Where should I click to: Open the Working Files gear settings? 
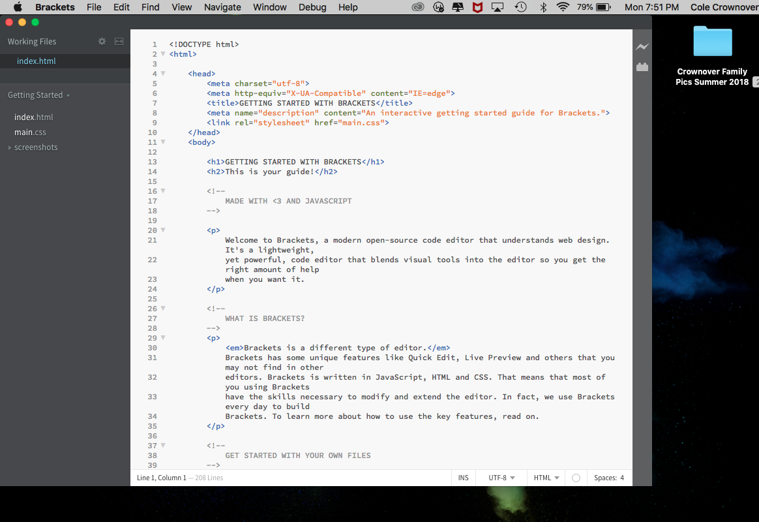tap(102, 42)
